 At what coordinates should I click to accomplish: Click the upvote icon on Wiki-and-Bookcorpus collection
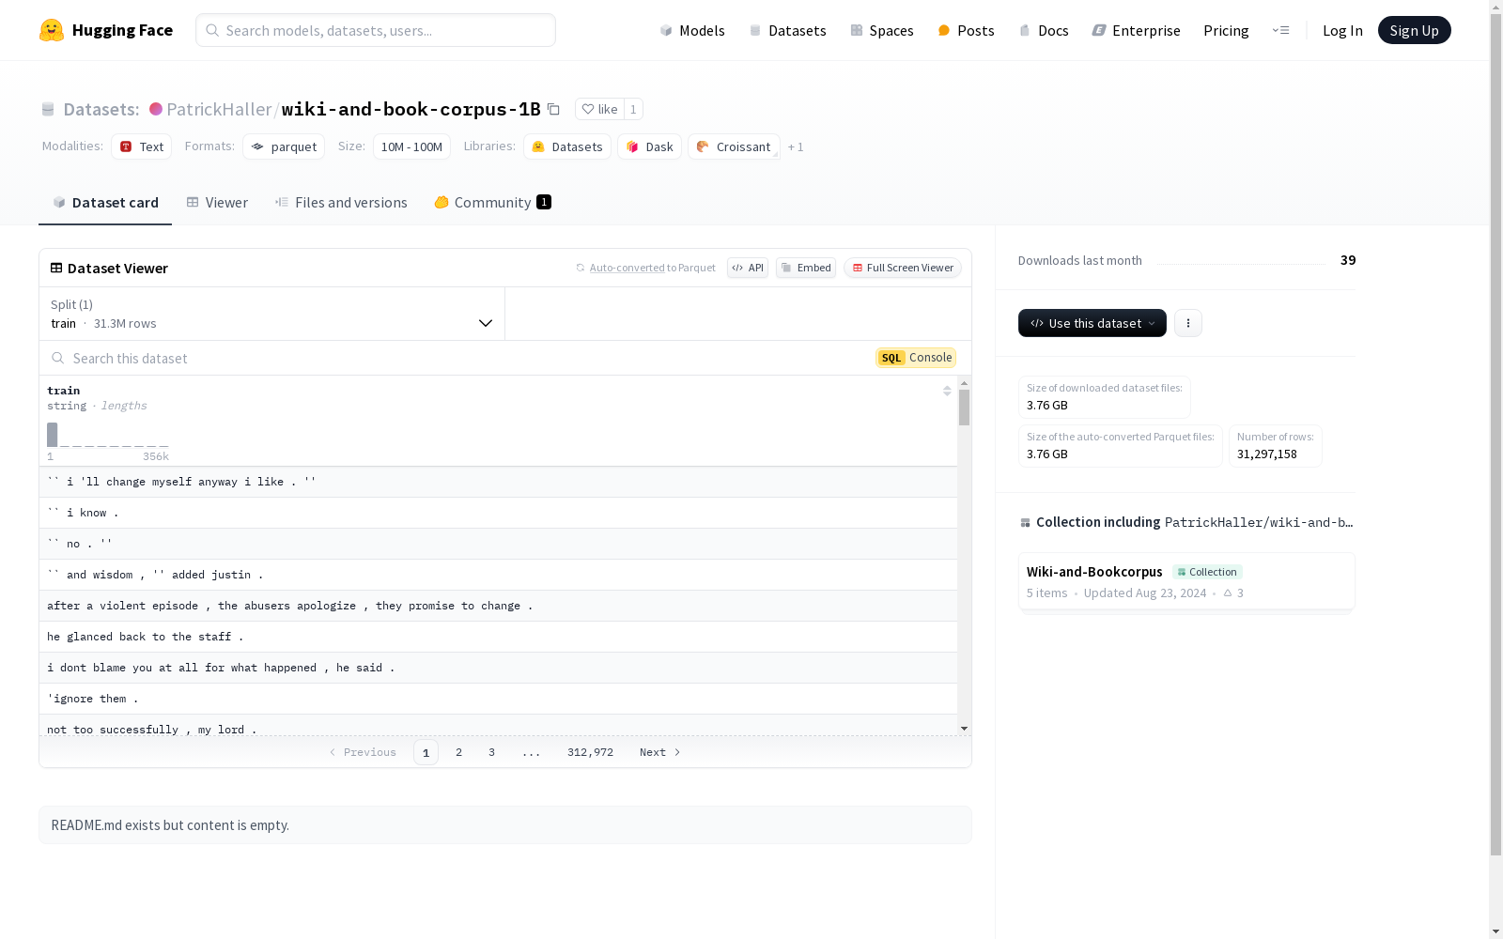pos(1228,593)
